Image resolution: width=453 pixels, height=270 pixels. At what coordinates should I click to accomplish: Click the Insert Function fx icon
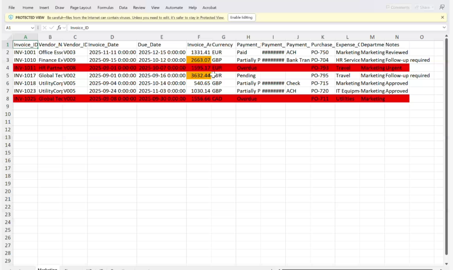[x=59, y=27]
